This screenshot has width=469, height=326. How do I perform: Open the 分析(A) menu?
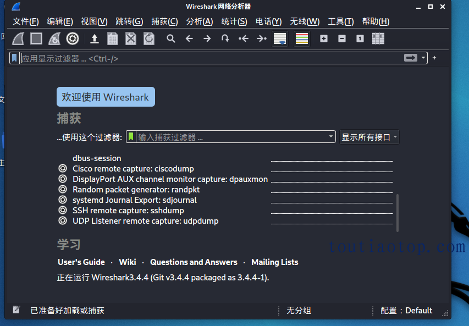tap(200, 21)
